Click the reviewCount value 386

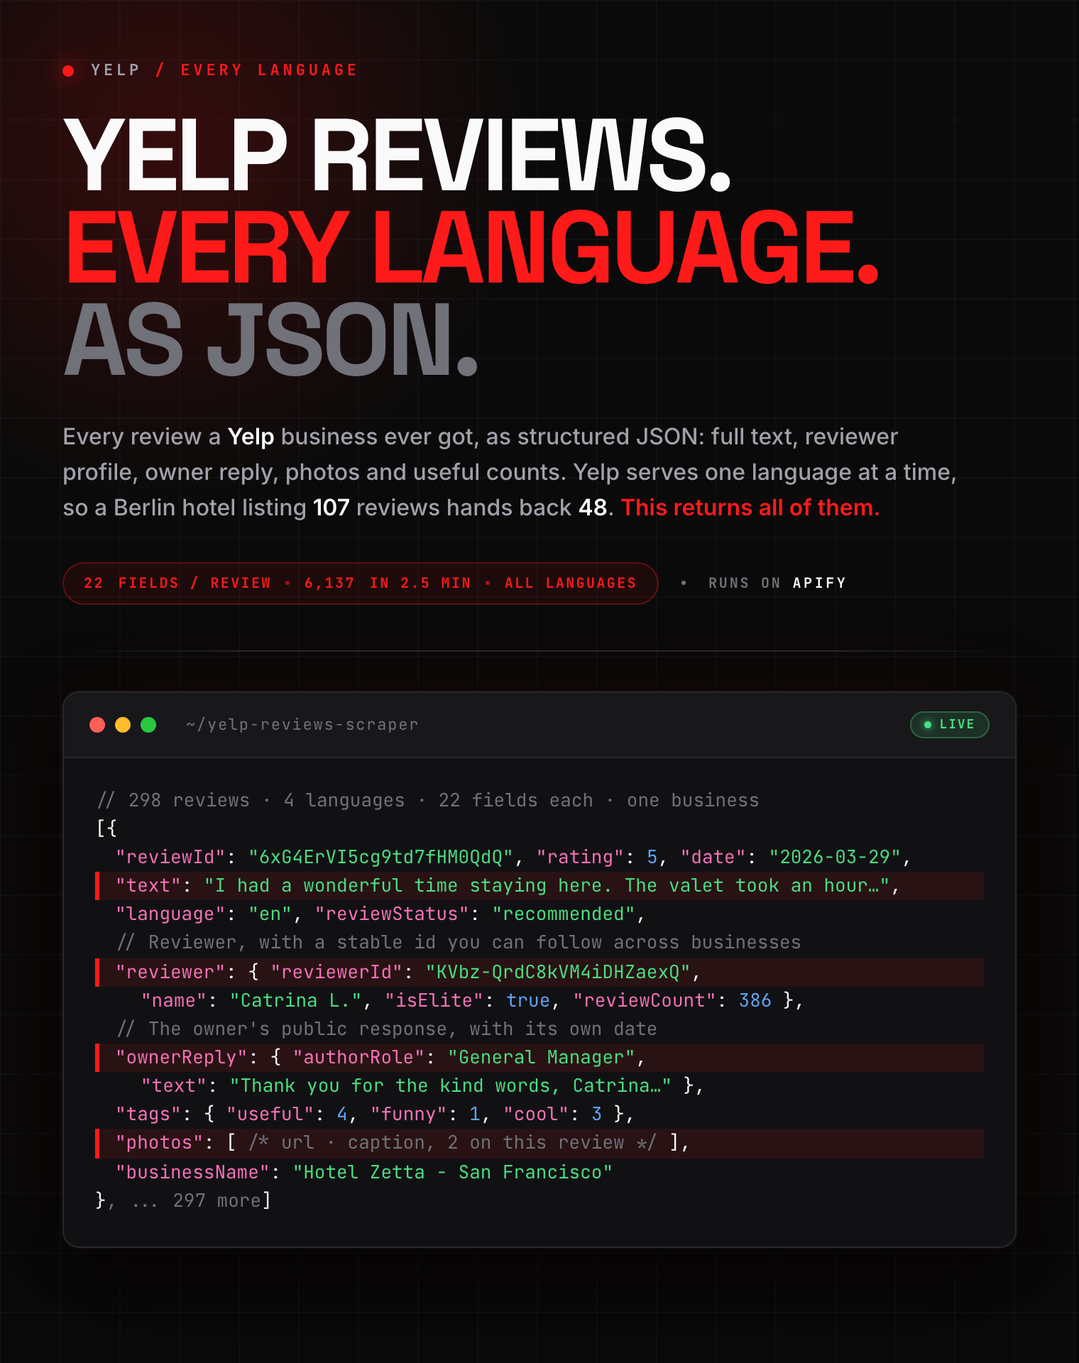(755, 1000)
